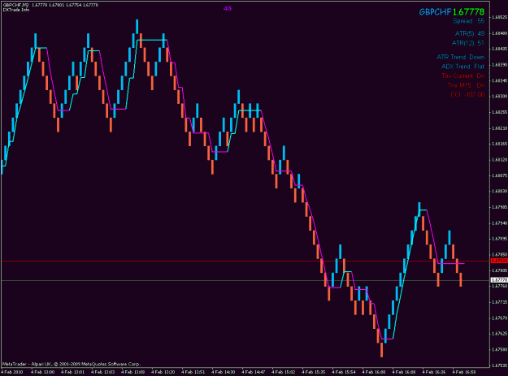Click the 1.68525 price axis label
508x376 pixels.
pyautogui.click(x=499, y=17)
